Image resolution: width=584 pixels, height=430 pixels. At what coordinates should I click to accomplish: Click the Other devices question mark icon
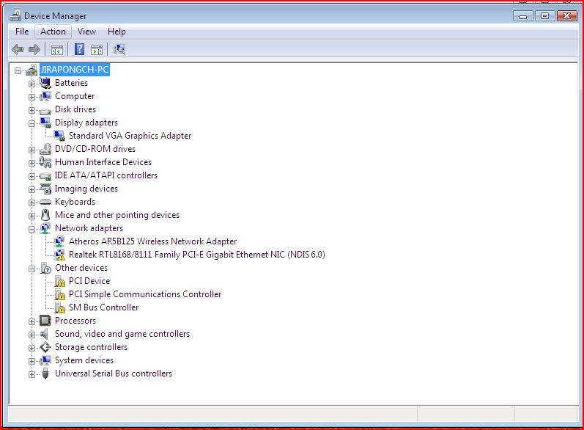point(45,268)
